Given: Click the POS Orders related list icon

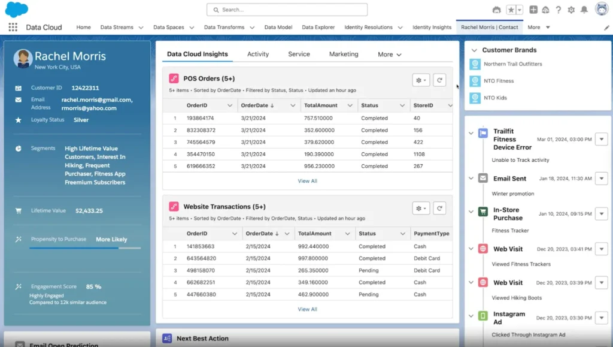Looking at the screenshot, I should 174,79.
